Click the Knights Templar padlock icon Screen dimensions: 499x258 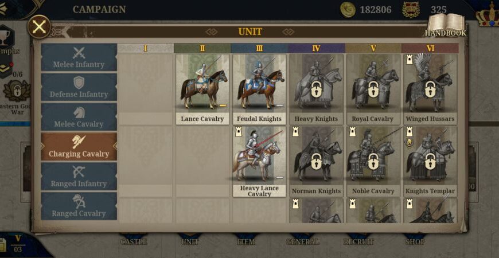coord(430,161)
